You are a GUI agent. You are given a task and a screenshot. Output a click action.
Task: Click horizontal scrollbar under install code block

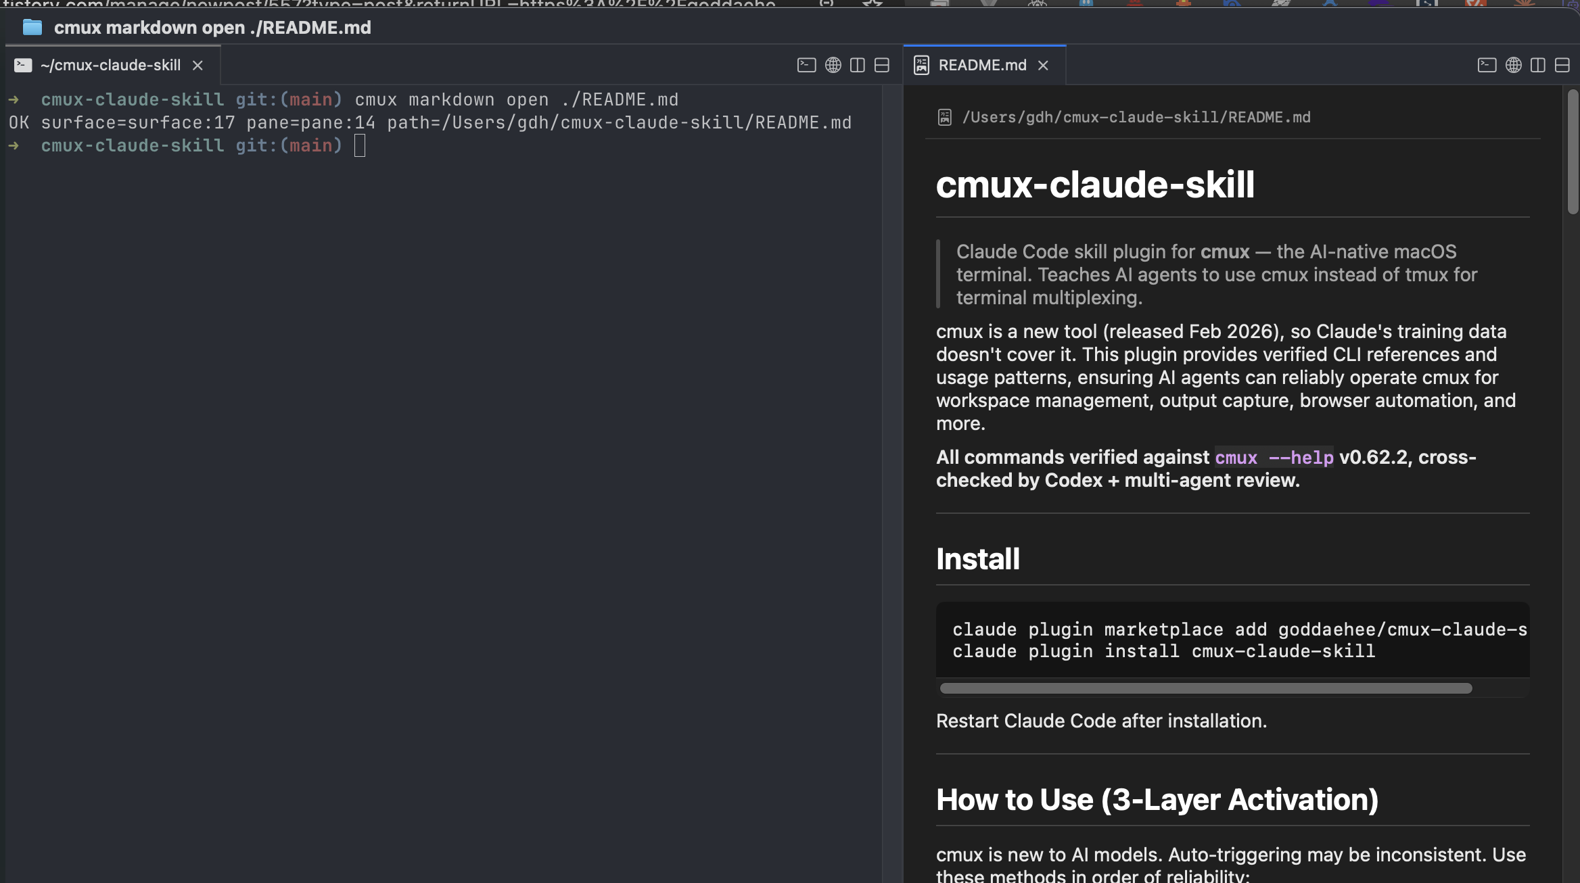click(1206, 688)
